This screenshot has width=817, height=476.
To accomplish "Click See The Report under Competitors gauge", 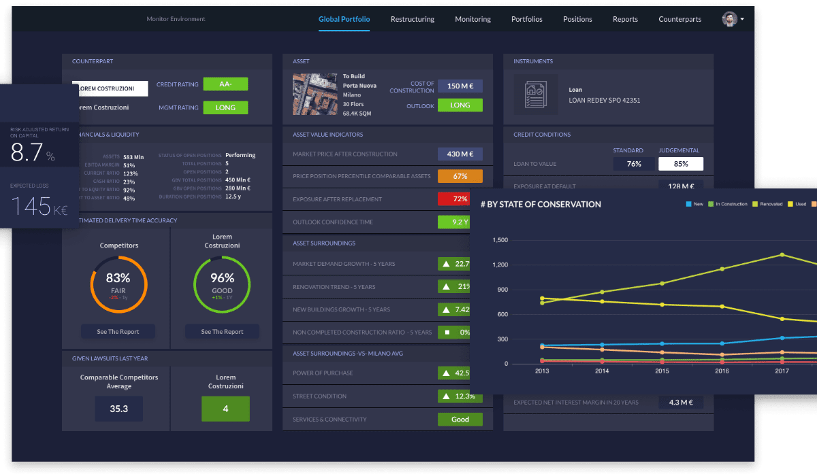I will 118,330.
